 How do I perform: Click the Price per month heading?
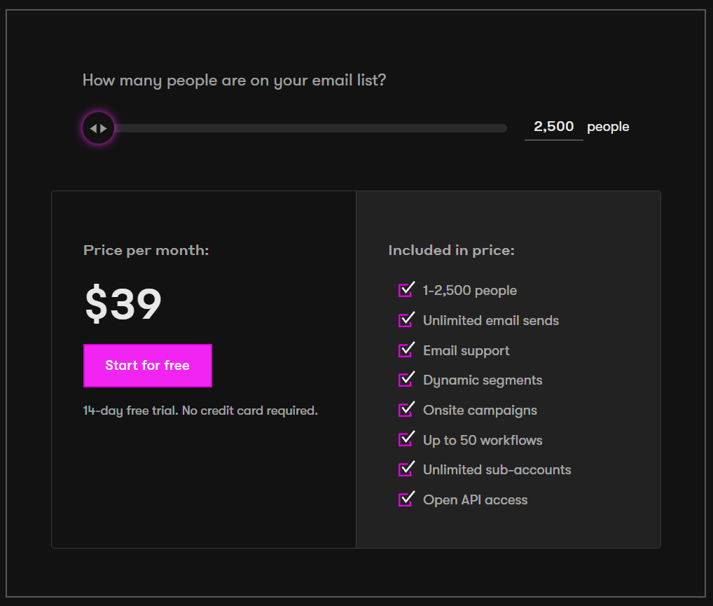click(146, 250)
